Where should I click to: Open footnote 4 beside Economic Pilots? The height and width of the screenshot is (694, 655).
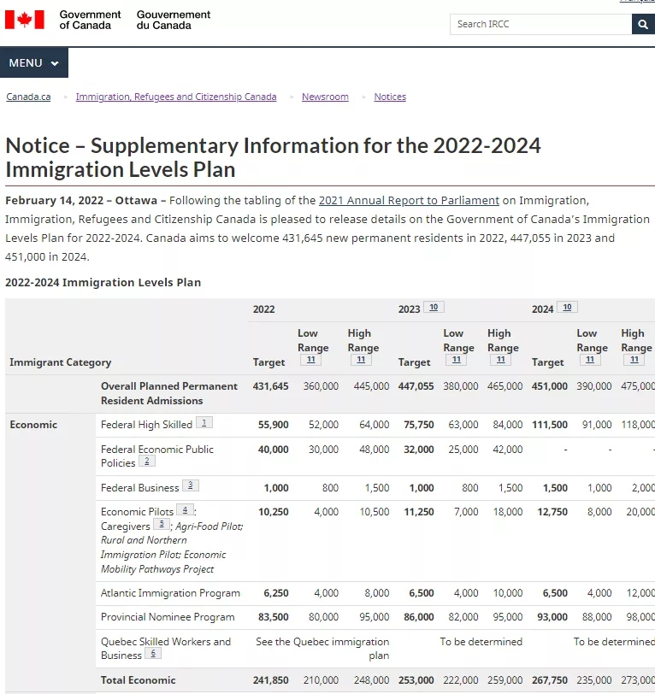[x=185, y=510]
